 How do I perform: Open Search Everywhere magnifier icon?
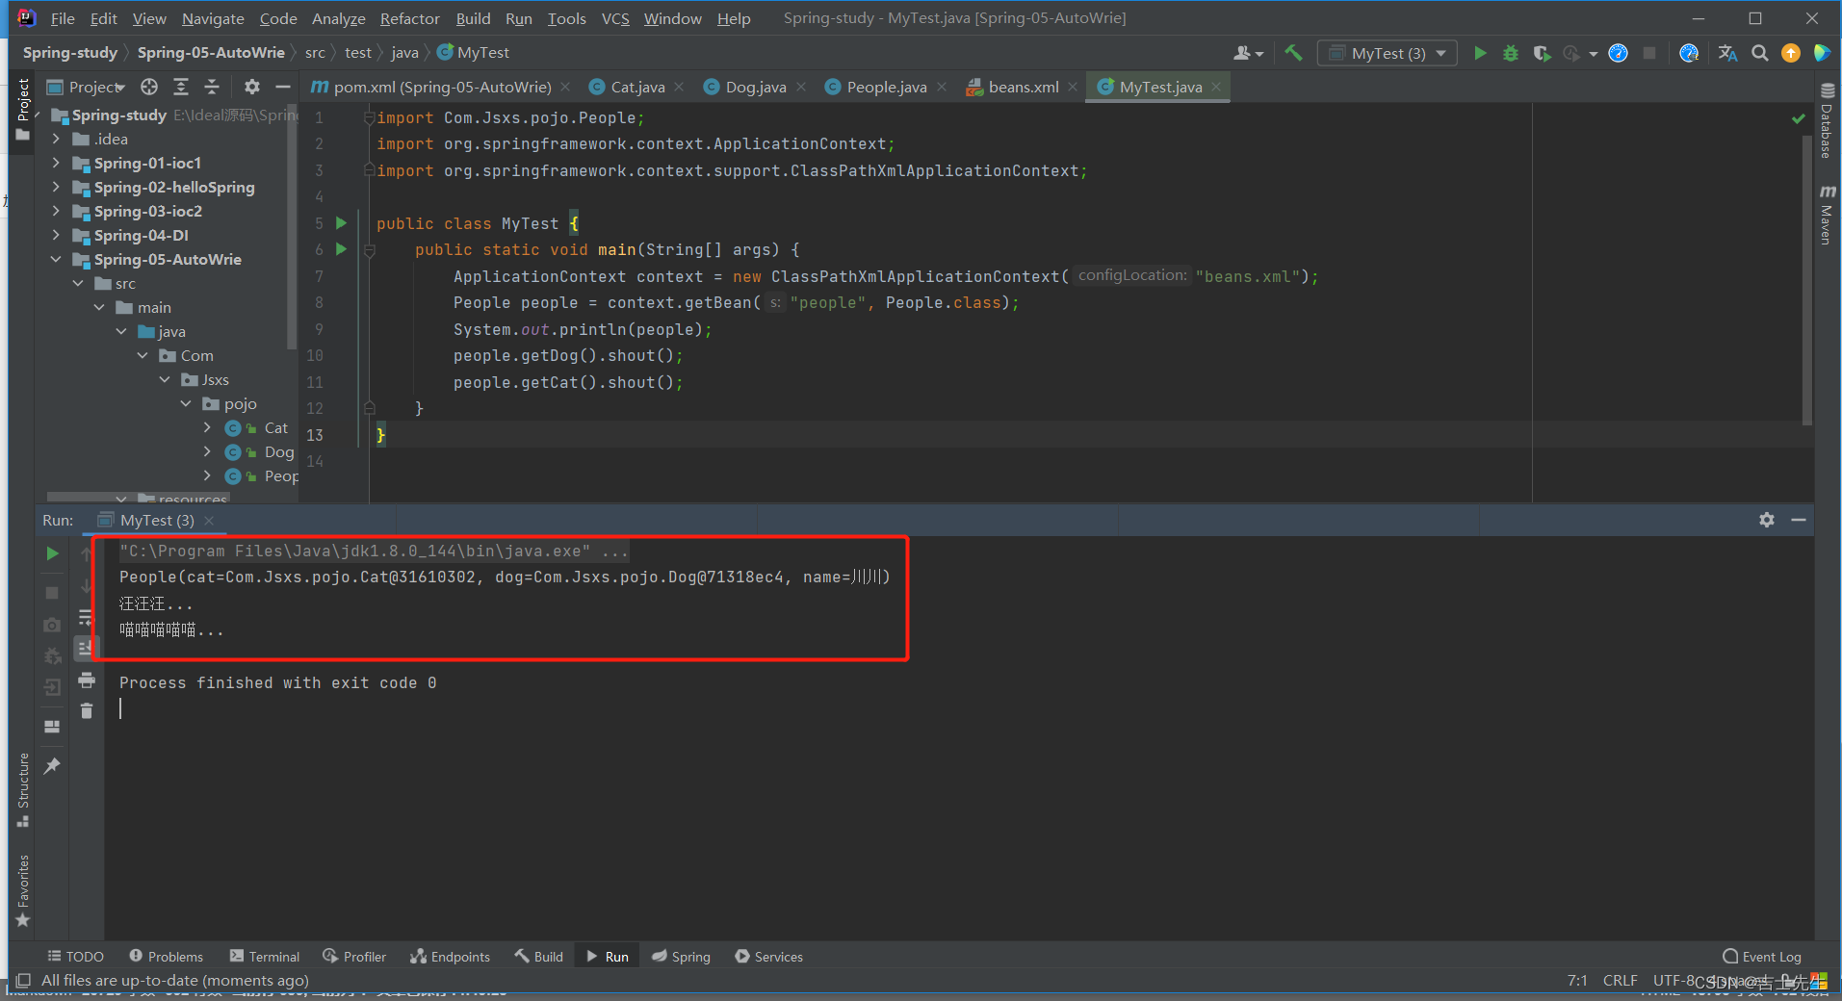click(x=1759, y=53)
